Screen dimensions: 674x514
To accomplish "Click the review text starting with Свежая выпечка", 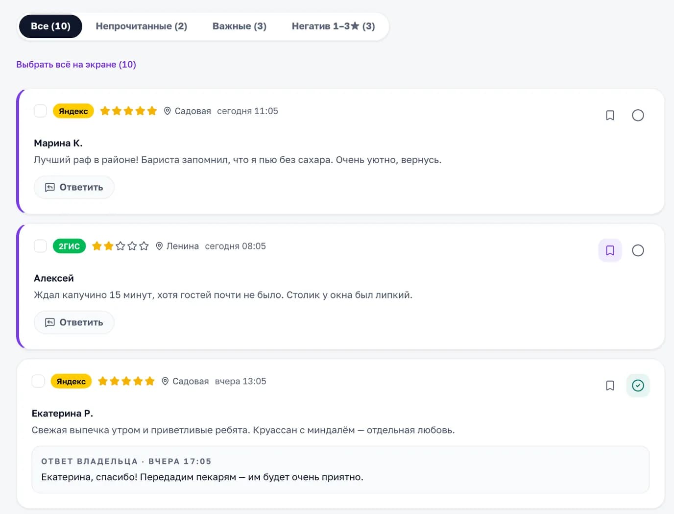I will click(243, 430).
